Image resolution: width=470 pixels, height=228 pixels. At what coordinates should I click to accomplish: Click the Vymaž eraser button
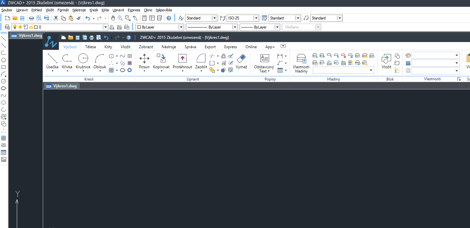coord(241,61)
